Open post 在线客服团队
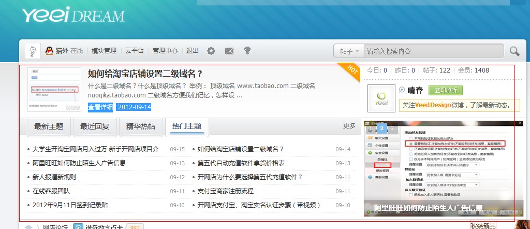Image resolution: width=530 pixels, height=229 pixels. tap(51, 191)
